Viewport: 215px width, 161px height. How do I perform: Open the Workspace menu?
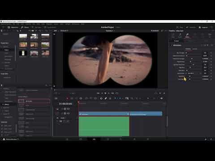click(x=76, y=24)
